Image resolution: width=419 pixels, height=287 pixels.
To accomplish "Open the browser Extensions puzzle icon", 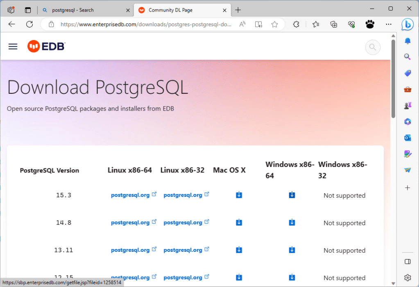I will (296, 25).
